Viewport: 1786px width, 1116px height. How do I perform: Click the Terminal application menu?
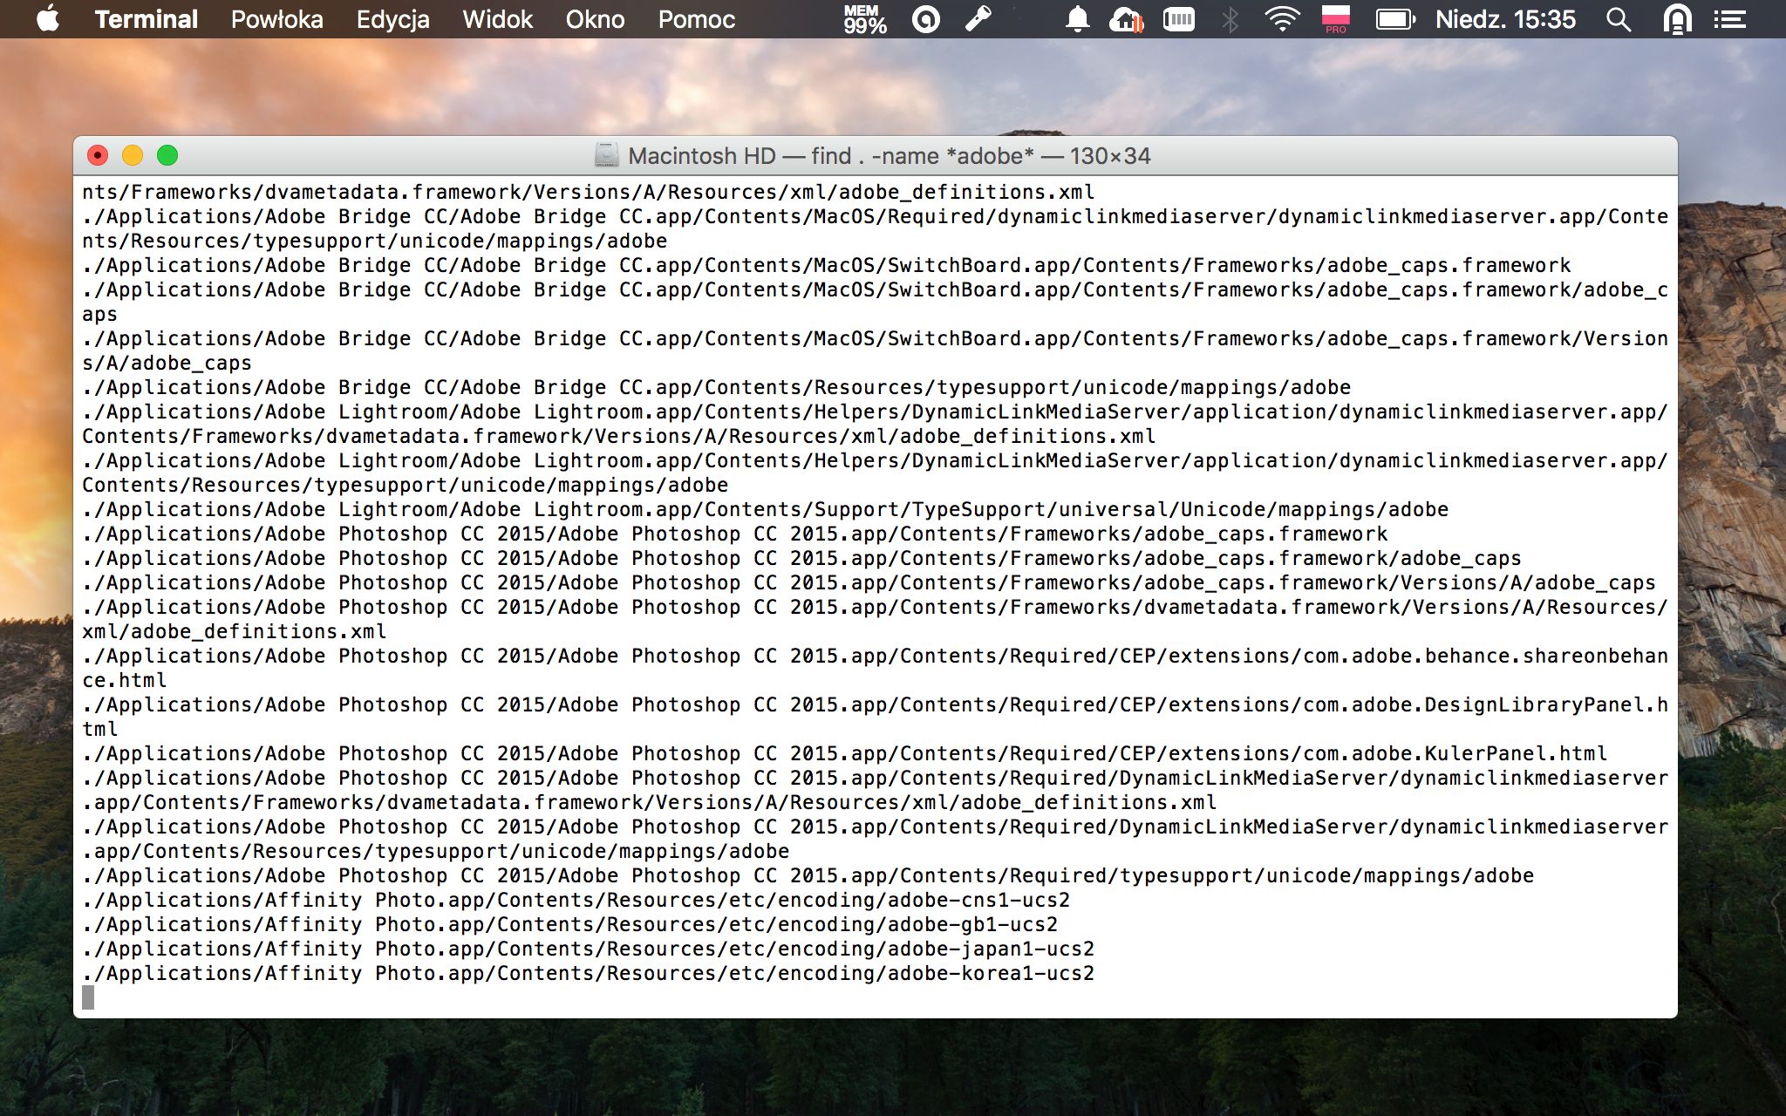coord(146,19)
